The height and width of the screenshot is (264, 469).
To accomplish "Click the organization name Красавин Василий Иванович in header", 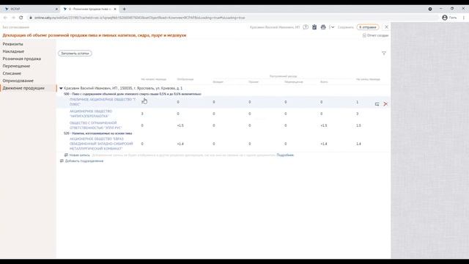I will click(x=275, y=27).
